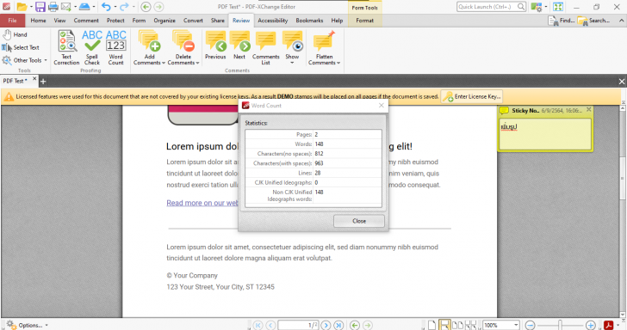
Task: Switch to the Comment ribbon tab
Action: (x=86, y=21)
